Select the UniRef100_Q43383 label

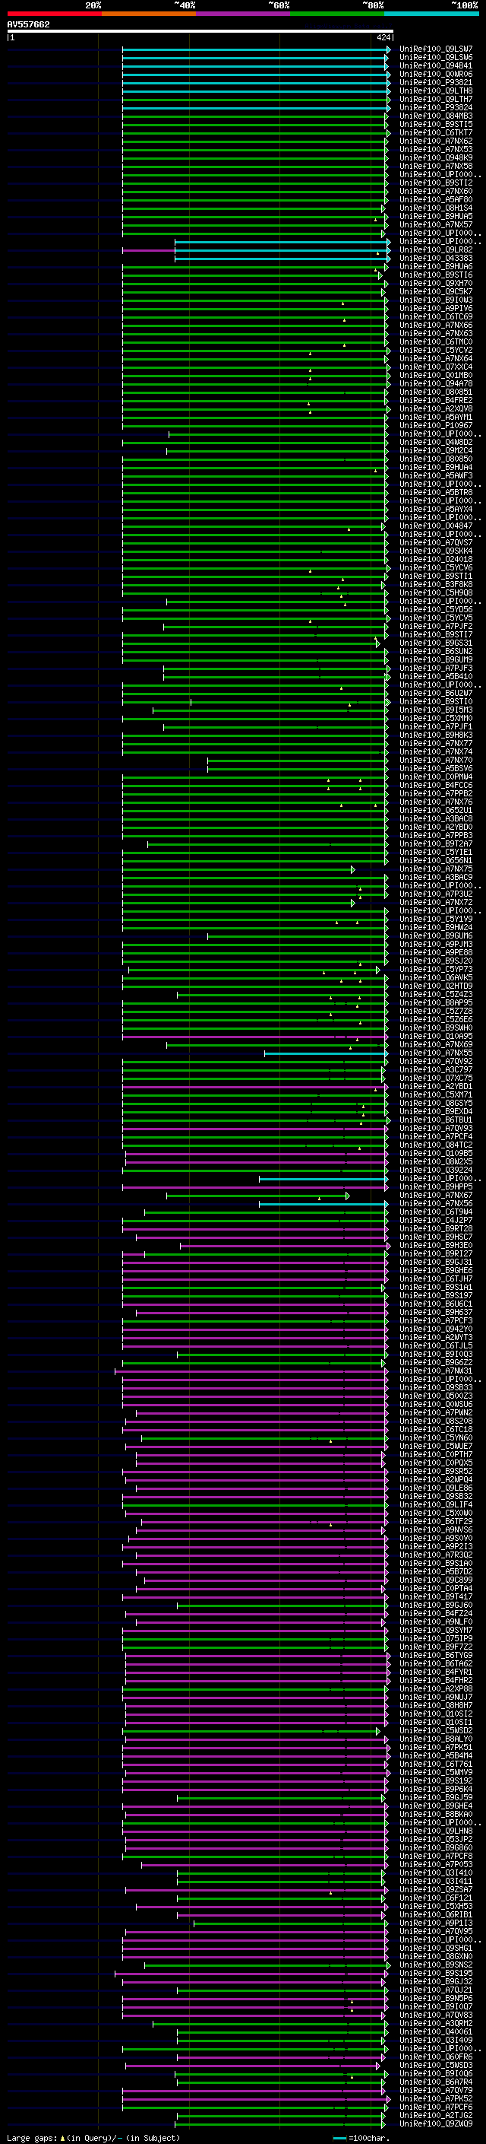pos(436,259)
